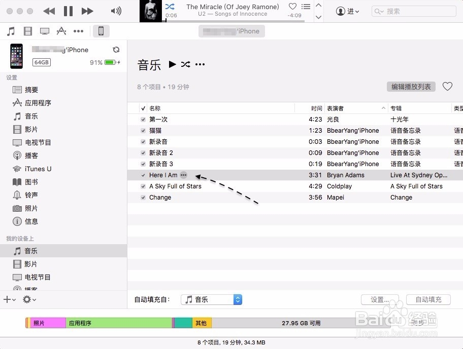This screenshot has width=463, height=349.
Task: Uncheck the recording 新录音 2
Action: tap(143, 153)
